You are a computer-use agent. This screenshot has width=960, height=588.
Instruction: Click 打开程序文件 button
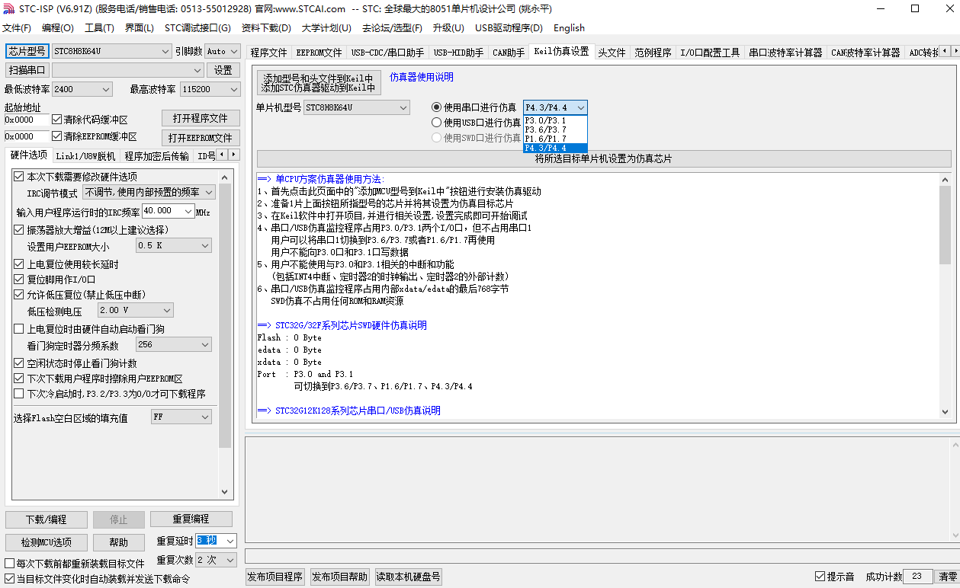(201, 119)
